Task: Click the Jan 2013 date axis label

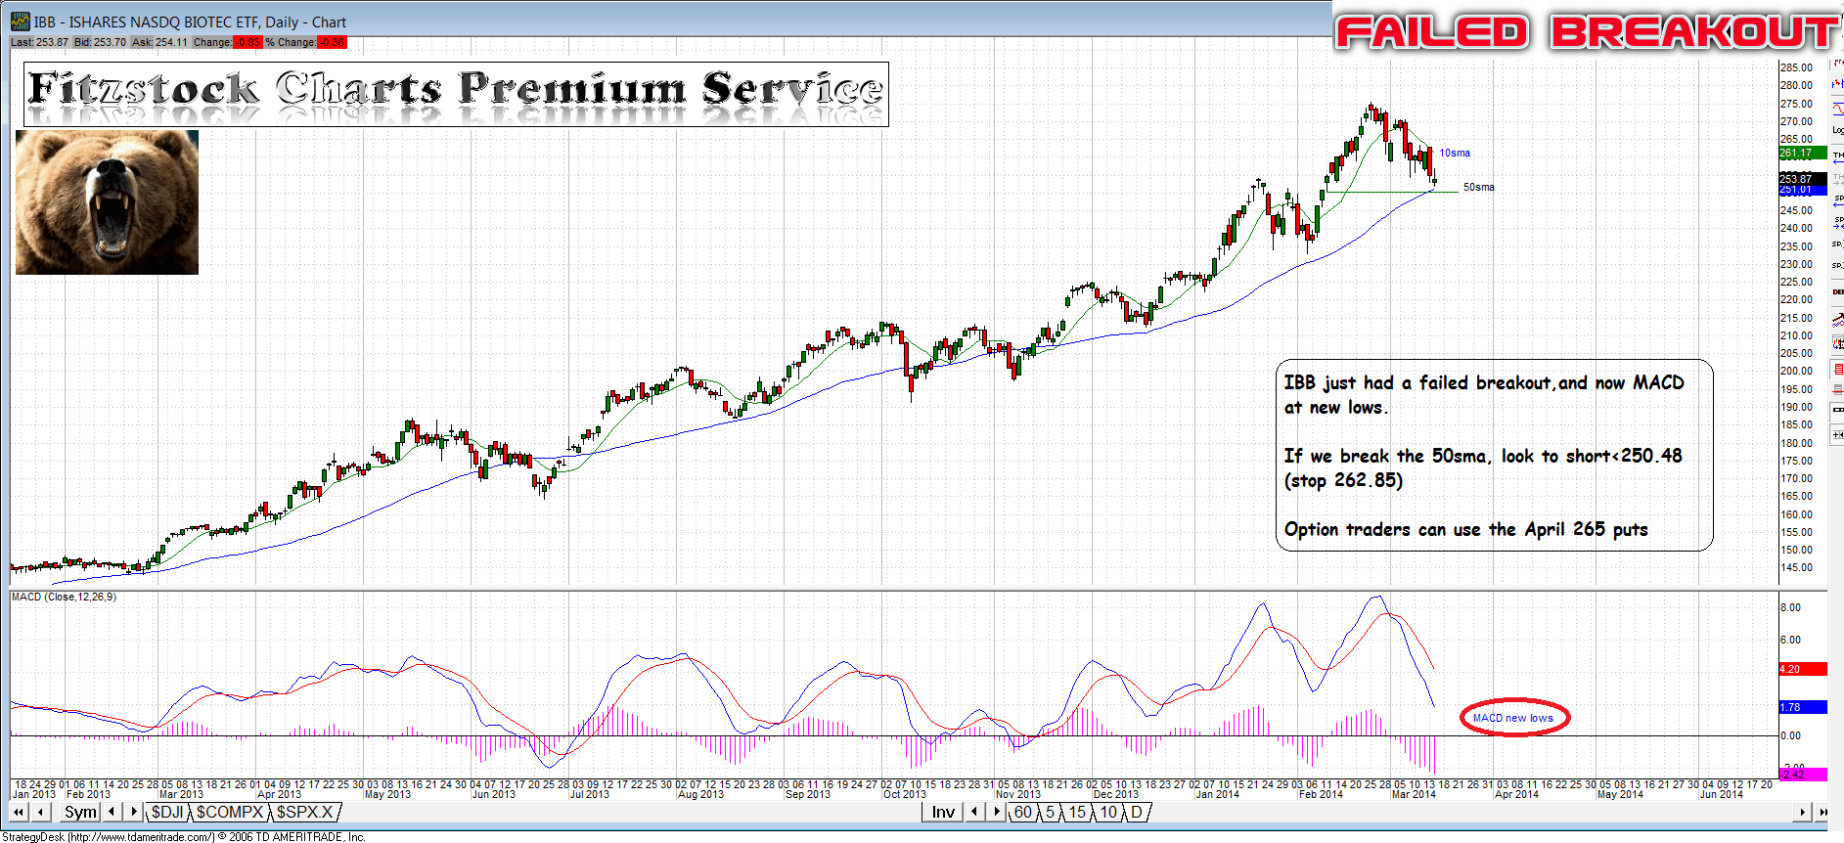Action: (33, 794)
